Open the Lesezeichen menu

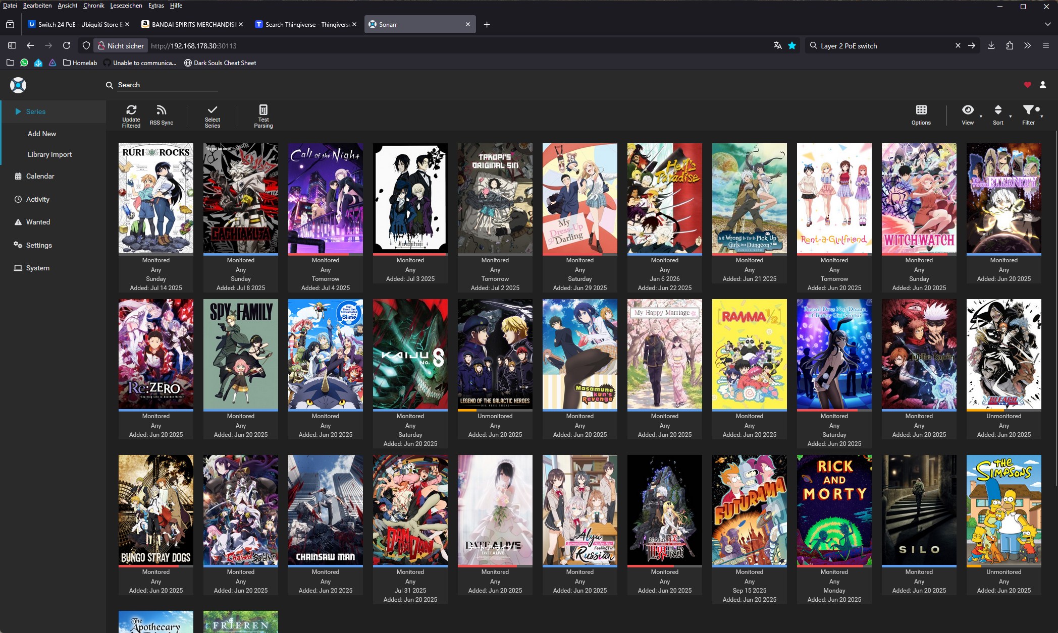click(x=126, y=6)
